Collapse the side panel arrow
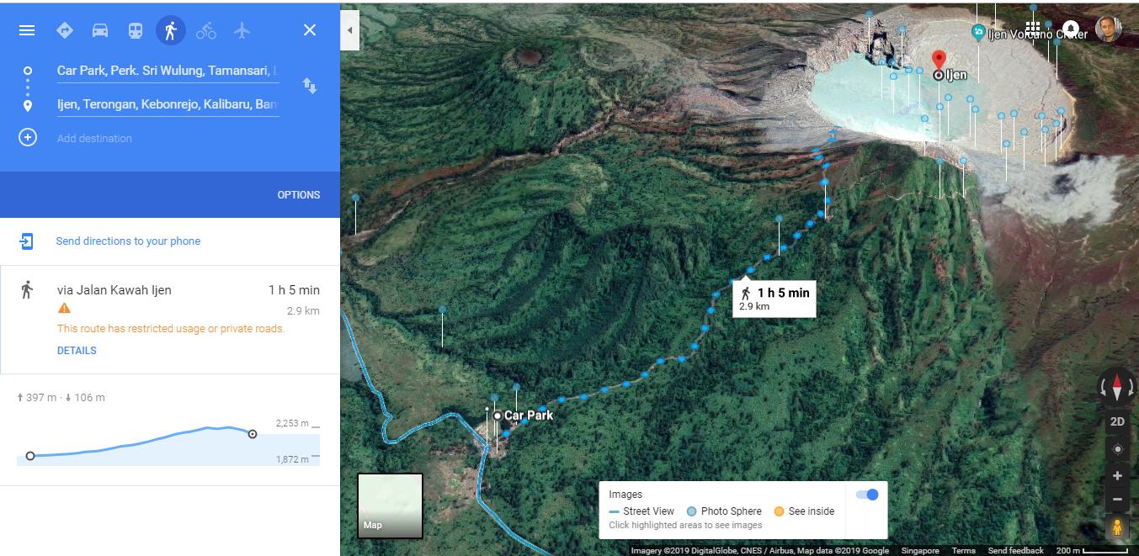 (349, 30)
